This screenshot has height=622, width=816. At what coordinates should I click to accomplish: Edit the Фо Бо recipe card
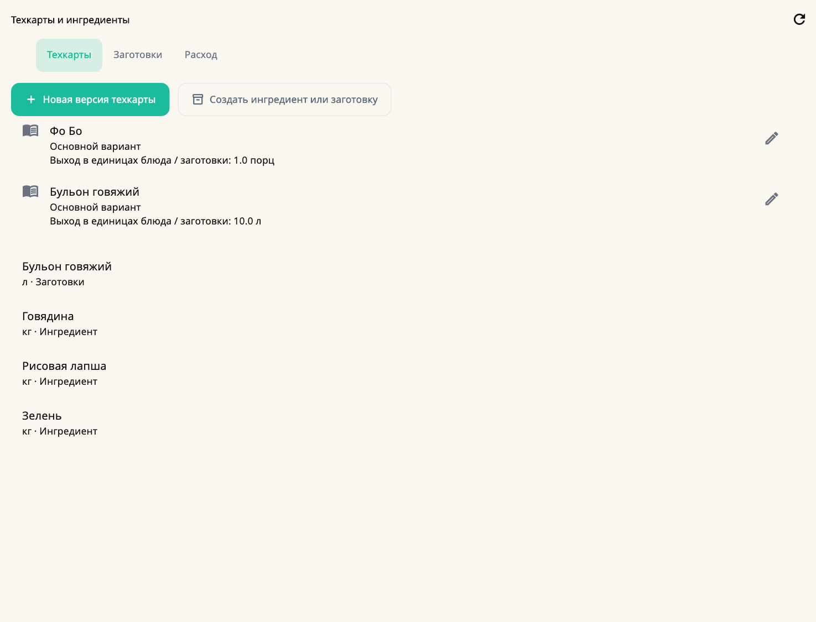coord(772,138)
